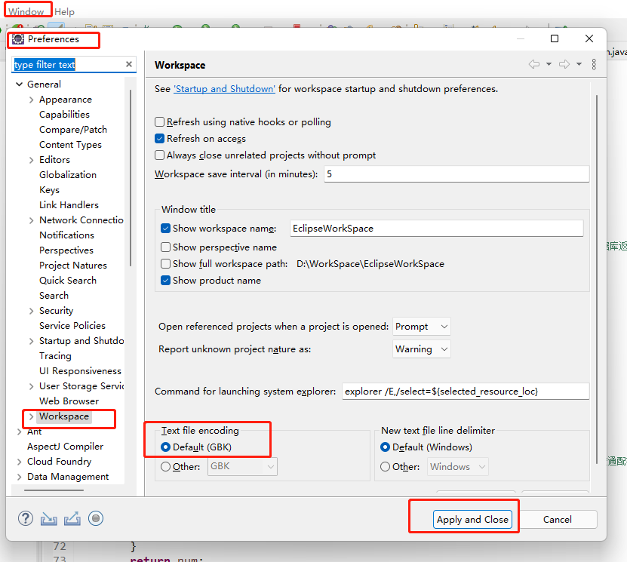Click the preferences tree vertical scrollbar
This screenshot has width=627, height=562.
coord(131,178)
